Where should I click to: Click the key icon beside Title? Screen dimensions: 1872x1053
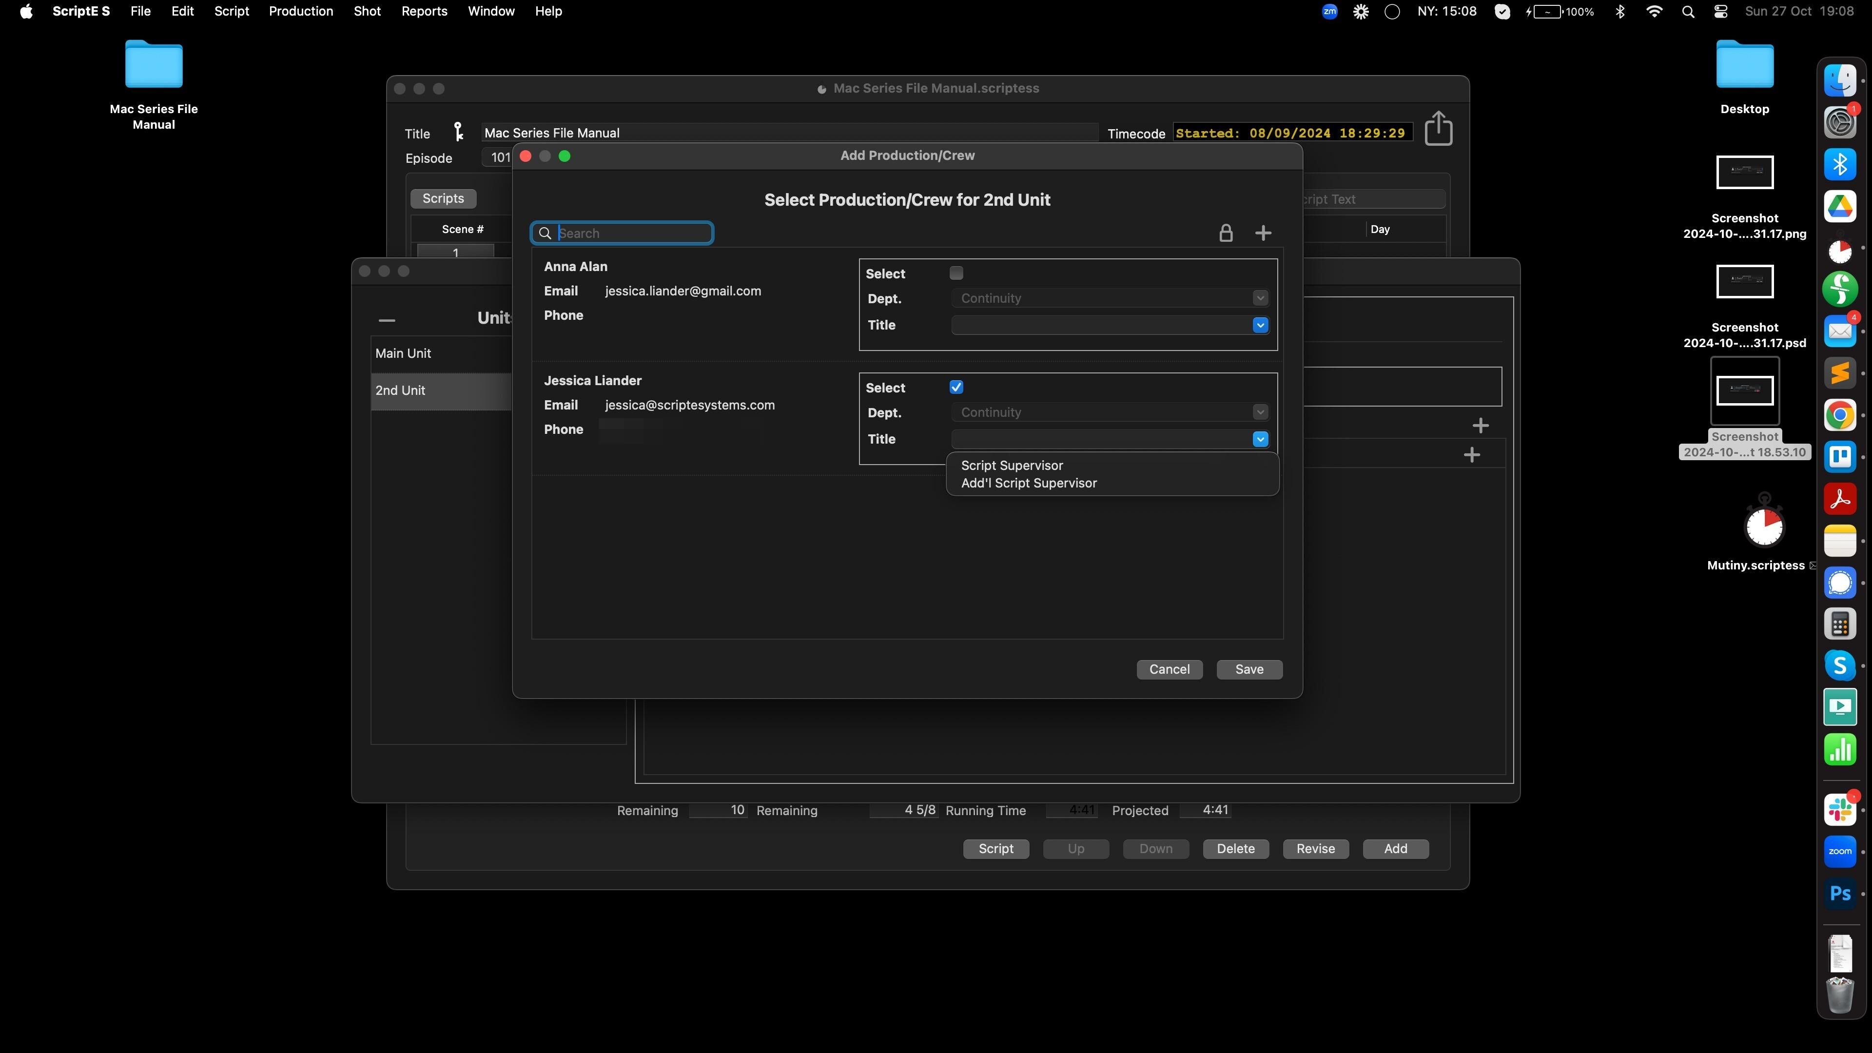point(458,132)
